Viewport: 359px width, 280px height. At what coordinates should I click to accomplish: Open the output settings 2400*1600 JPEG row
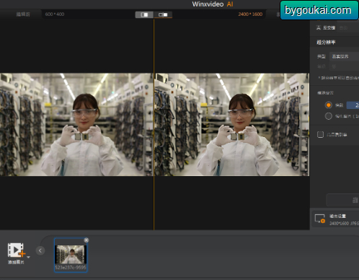click(335, 219)
